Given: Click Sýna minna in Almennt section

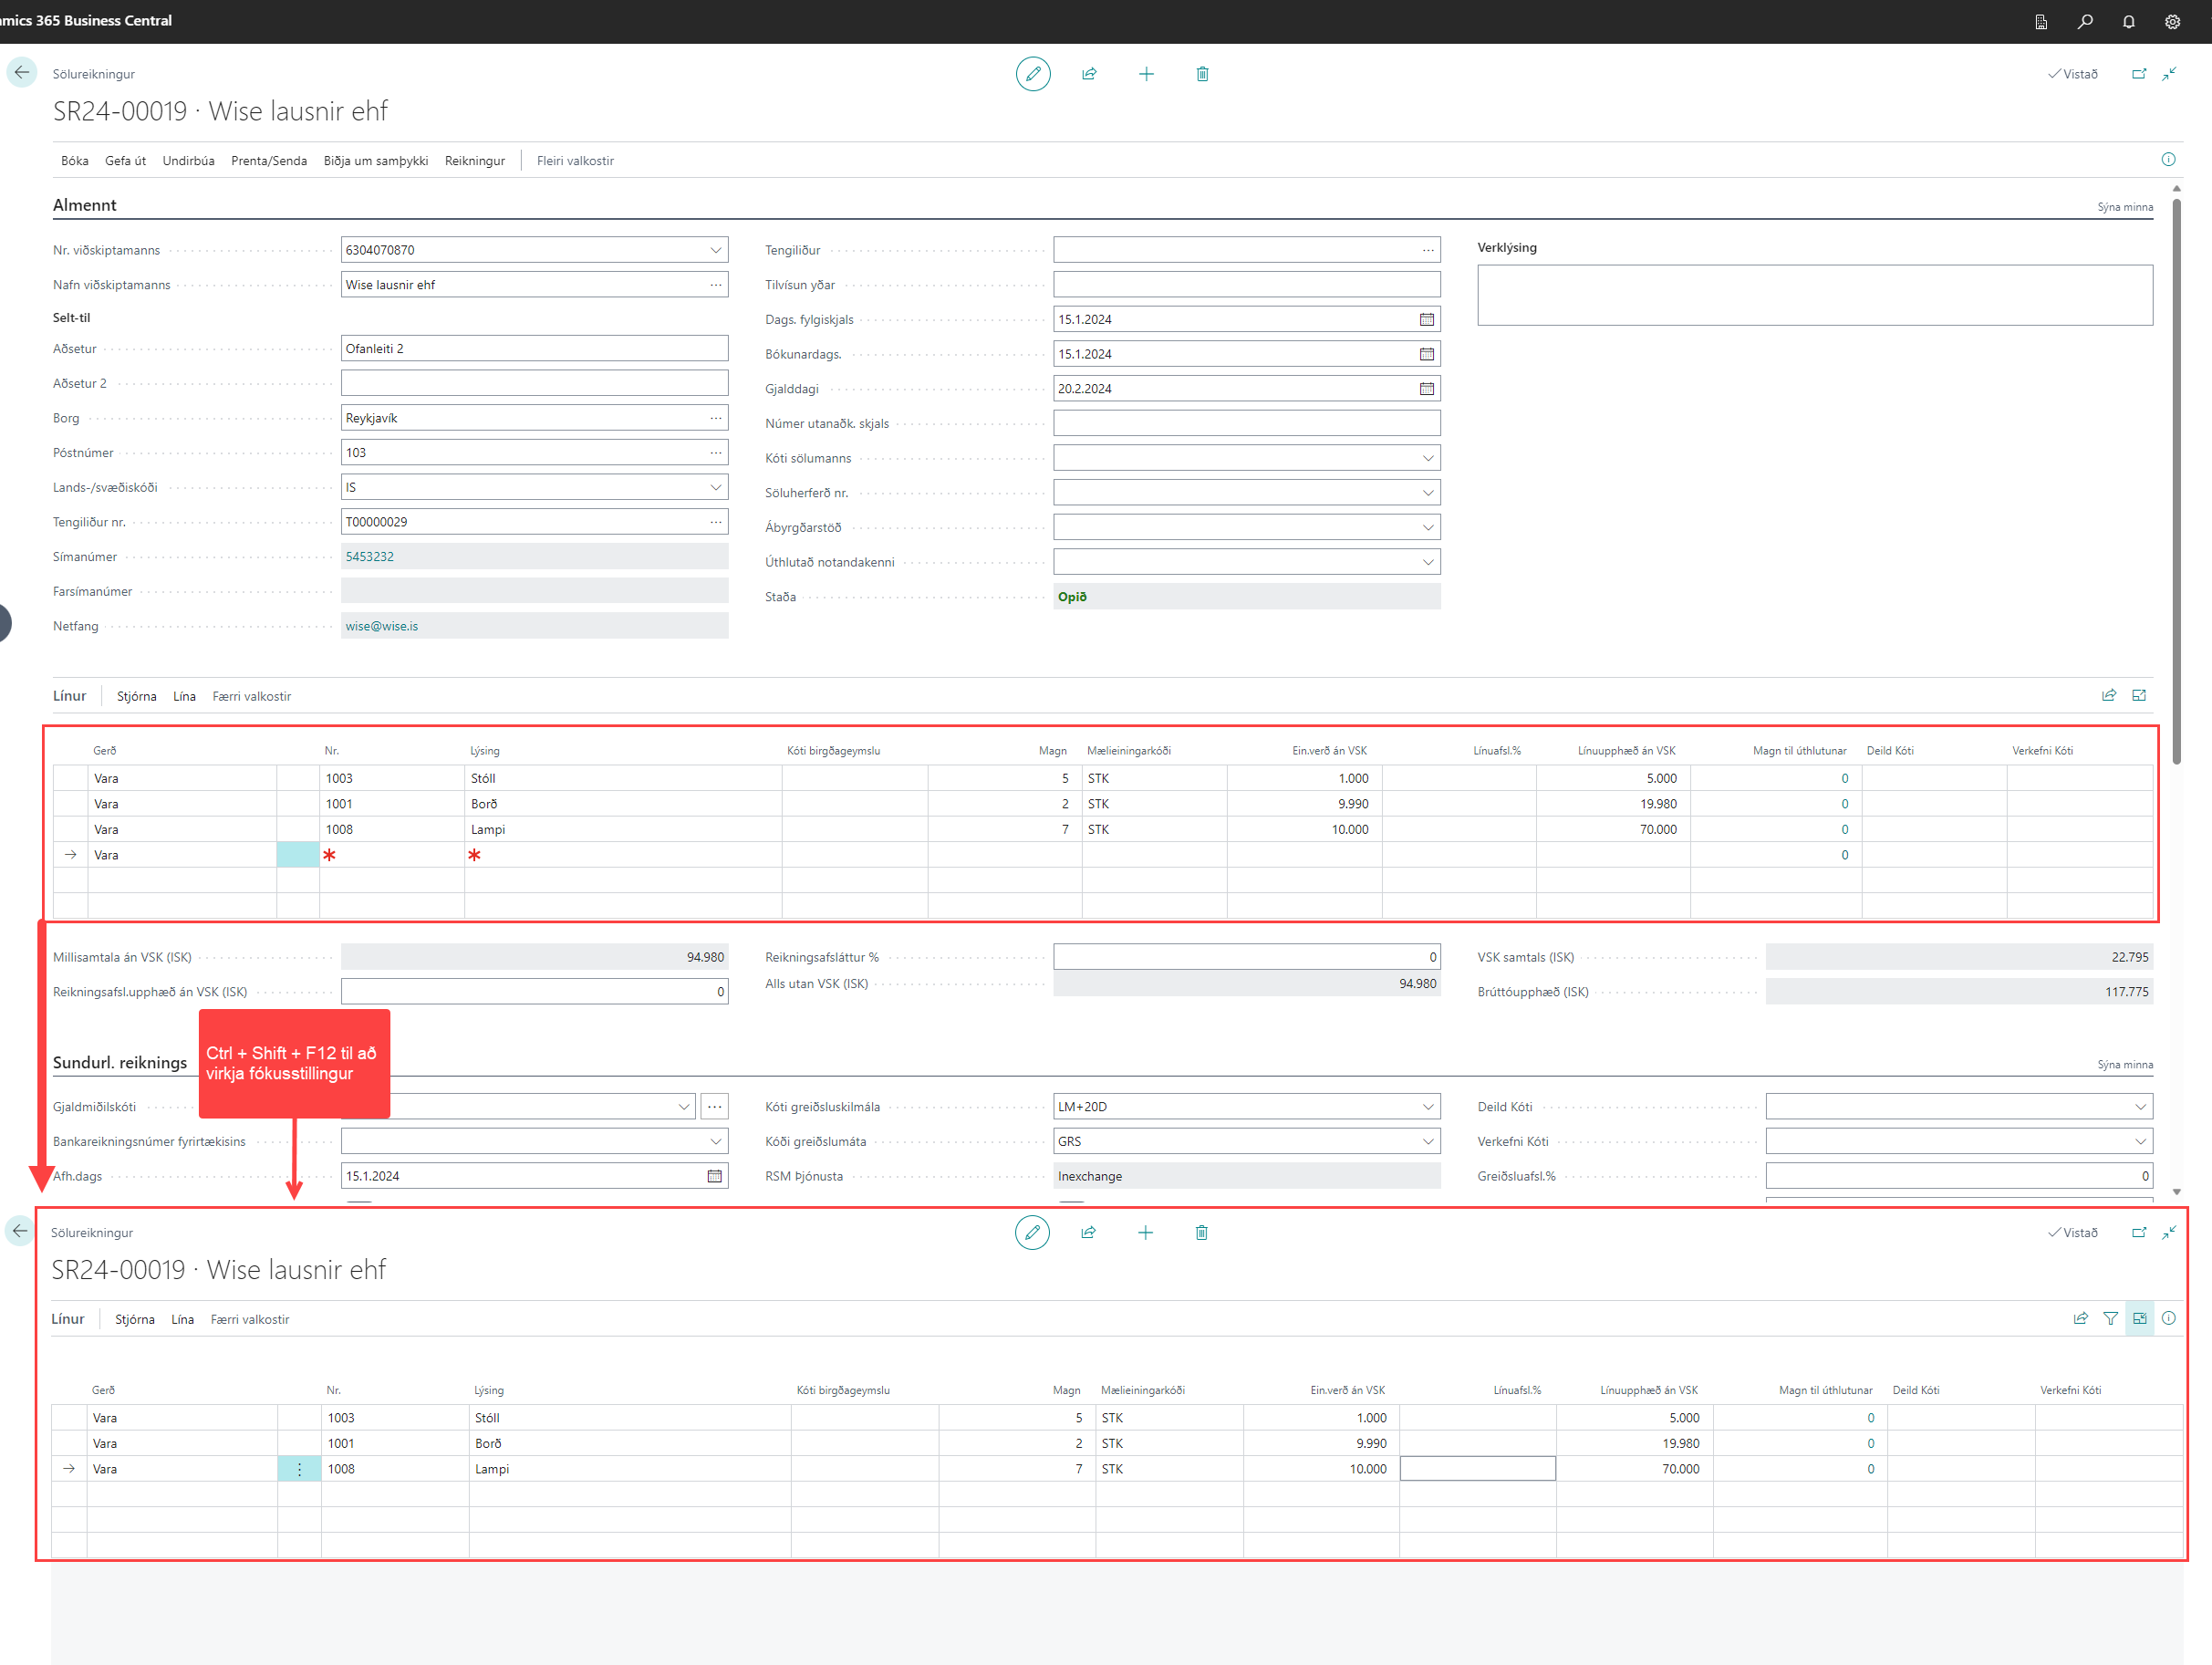Looking at the screenshot, I should (2124, 207).
